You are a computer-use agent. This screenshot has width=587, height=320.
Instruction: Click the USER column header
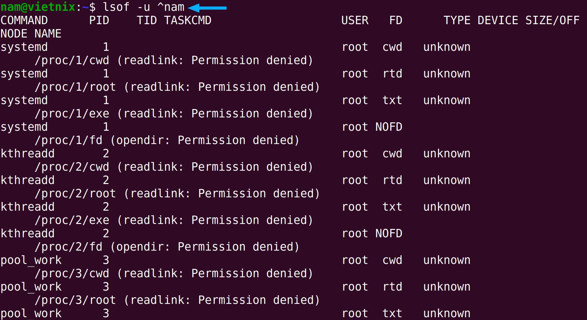click(x=355, y=20)
